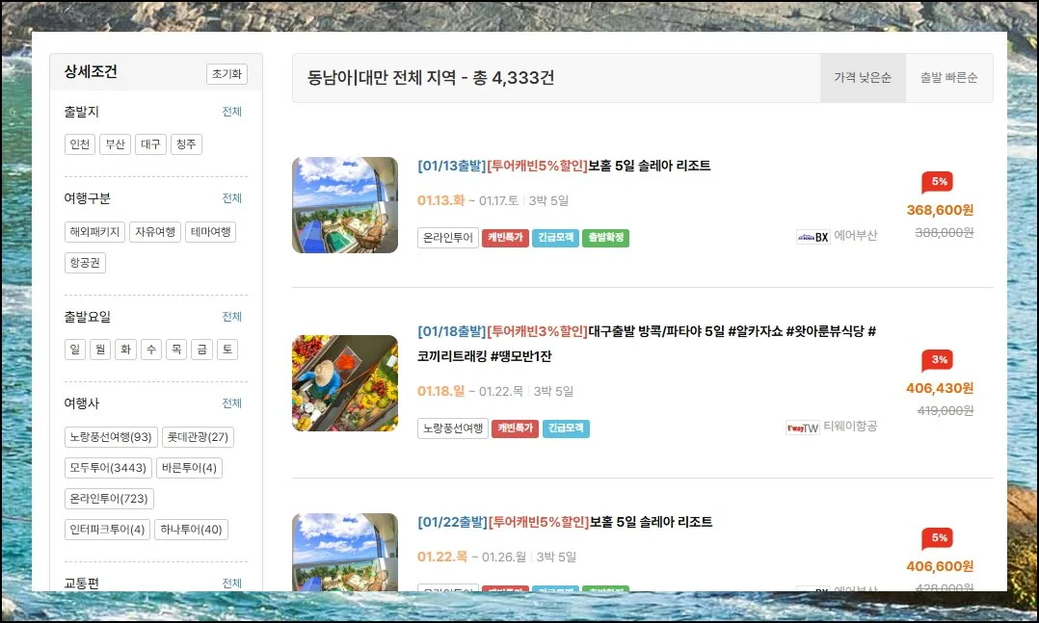
Task: Click the red 캐빈특가 tag on first listing
Action: click(506, 237)
